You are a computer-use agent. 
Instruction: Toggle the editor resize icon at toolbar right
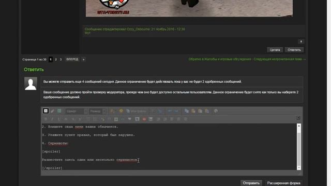298,118
